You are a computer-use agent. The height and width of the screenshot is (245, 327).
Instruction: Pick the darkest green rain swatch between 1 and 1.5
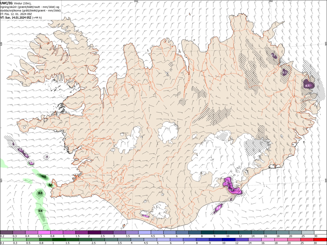click(x=59, y=240)
